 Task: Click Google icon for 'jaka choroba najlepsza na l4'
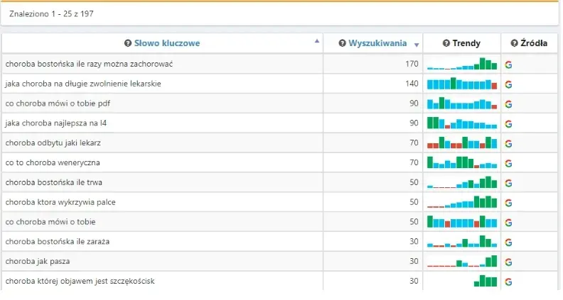(508, 124)
